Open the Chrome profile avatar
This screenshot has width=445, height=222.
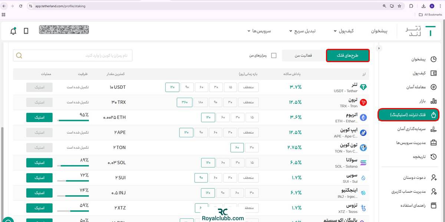(x=432, y=6)
